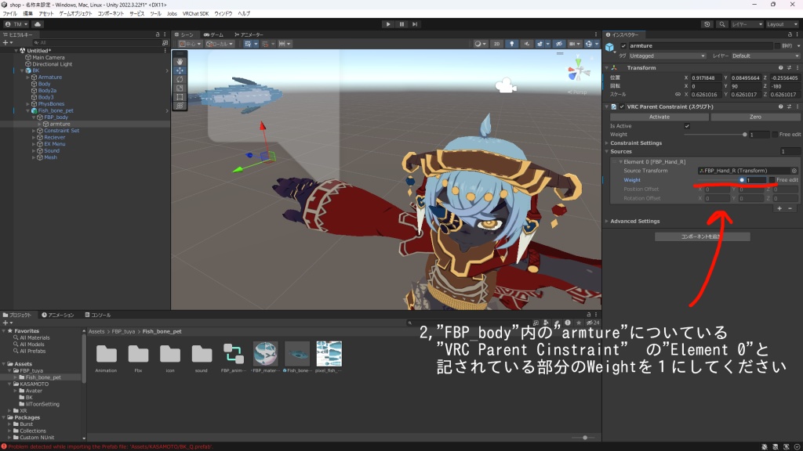This screenshot has height=451, width=803.
Task: Toggle Free edit for Element 0 Weight
Action: (x=772, y=180)
